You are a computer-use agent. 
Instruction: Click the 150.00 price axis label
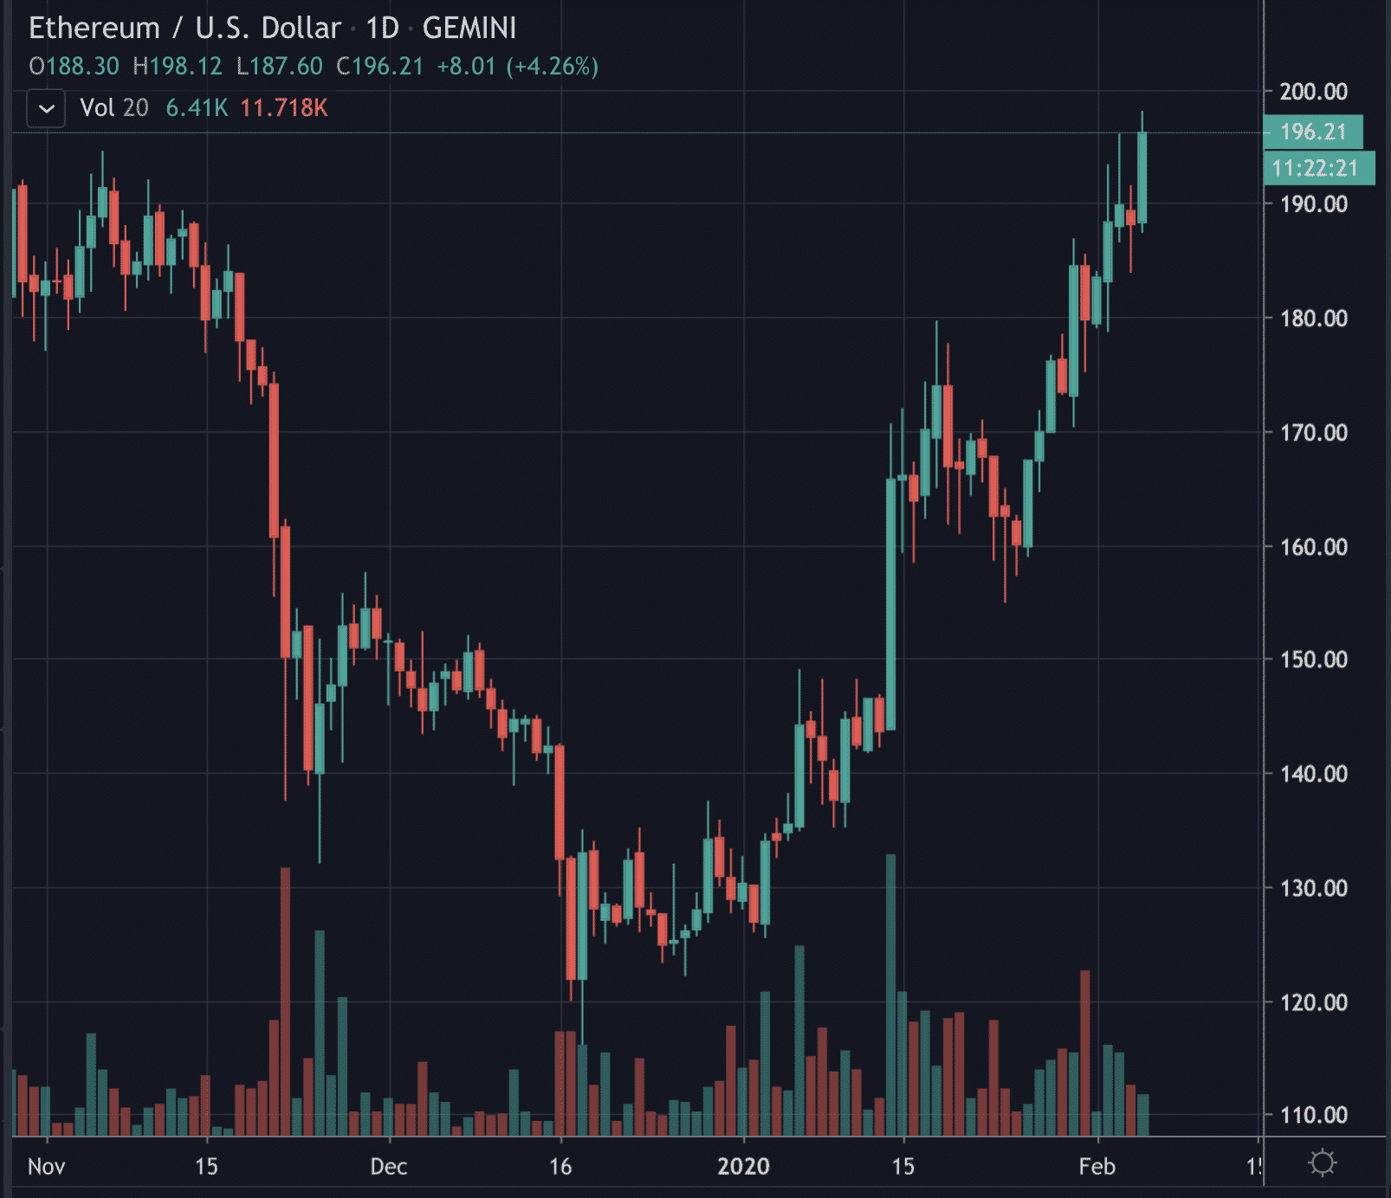click(1313, 660)
